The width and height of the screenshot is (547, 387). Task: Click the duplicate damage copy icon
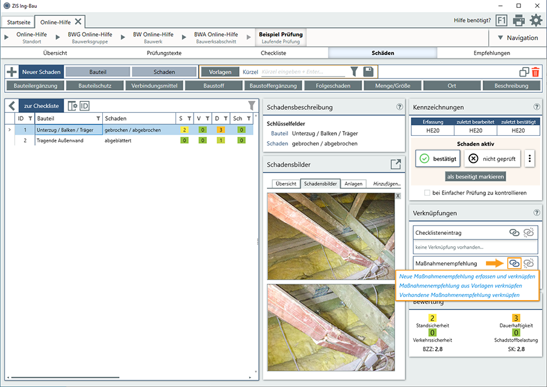coord(524,72)
